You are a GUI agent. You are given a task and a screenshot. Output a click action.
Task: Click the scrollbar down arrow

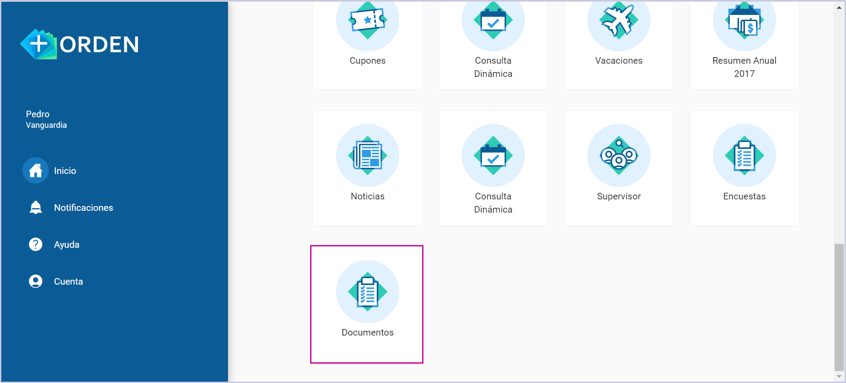[x=839, y=376]
